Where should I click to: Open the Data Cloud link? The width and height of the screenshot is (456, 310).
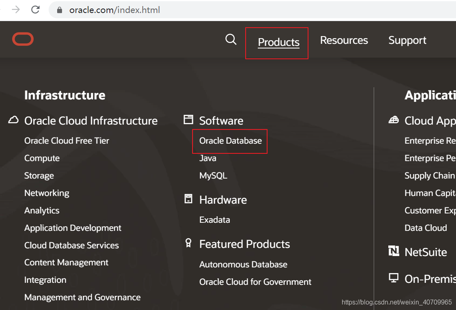click(x=426, y=228)
